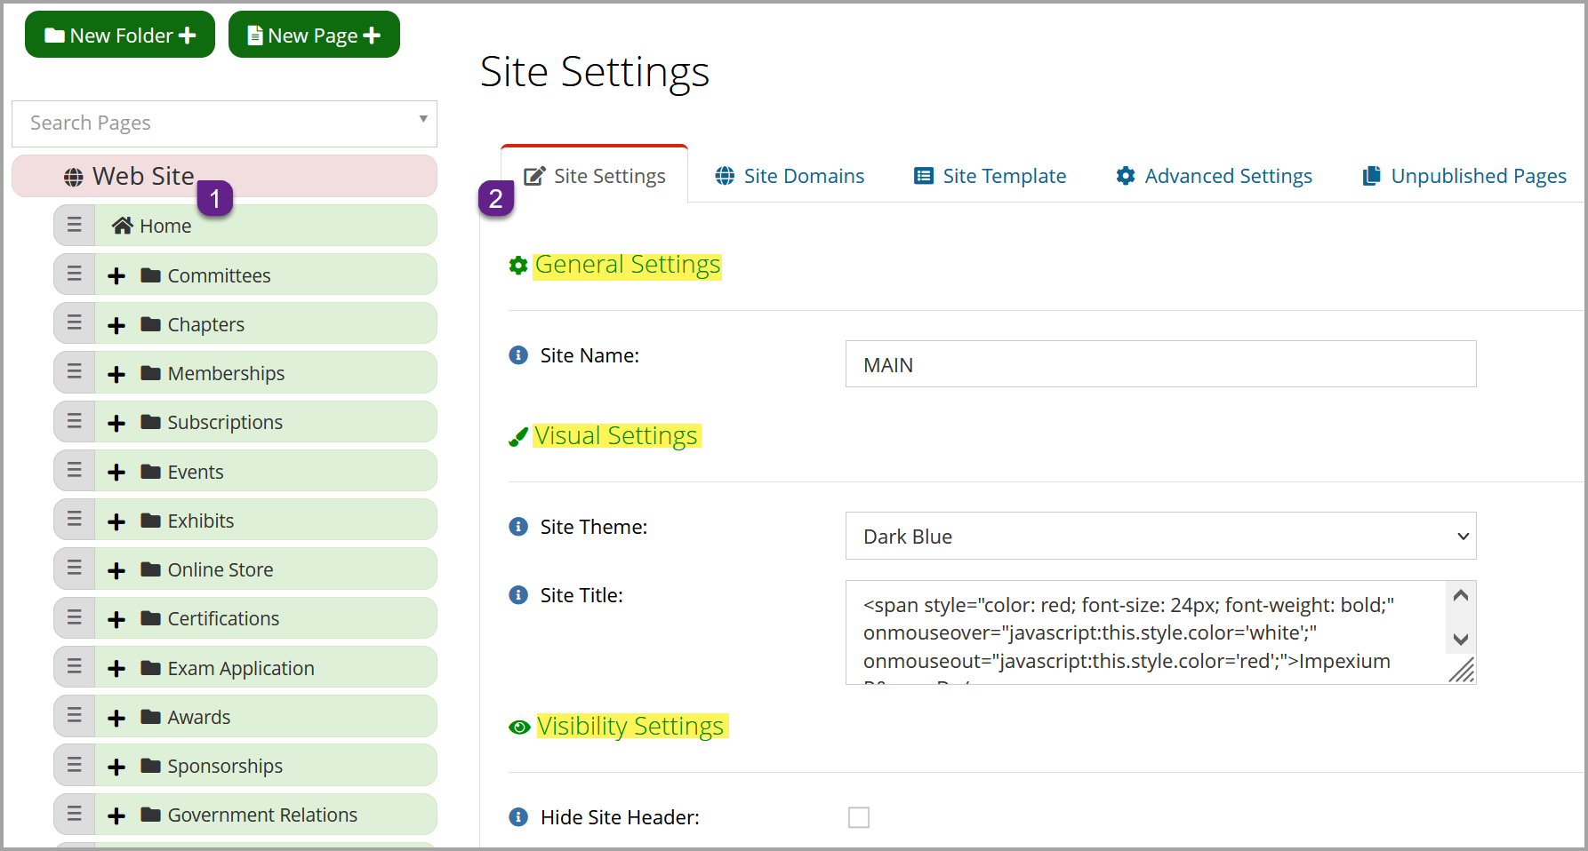Select Sponsorships in the page tree
Screen dimensions: 1588x851
[x=266, y=766]
